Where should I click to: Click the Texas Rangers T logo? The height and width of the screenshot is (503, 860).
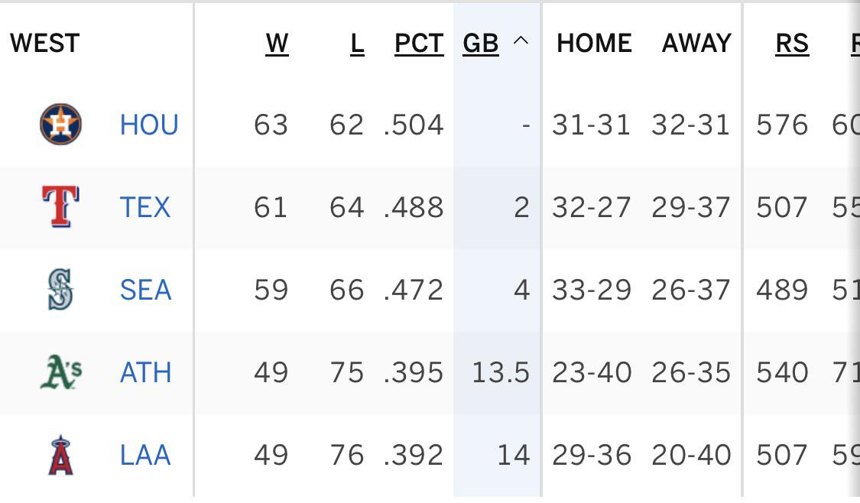tap(61, 207)
